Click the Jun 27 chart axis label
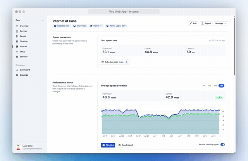This screenshot has width=248, height=161. tap(138, 136)
